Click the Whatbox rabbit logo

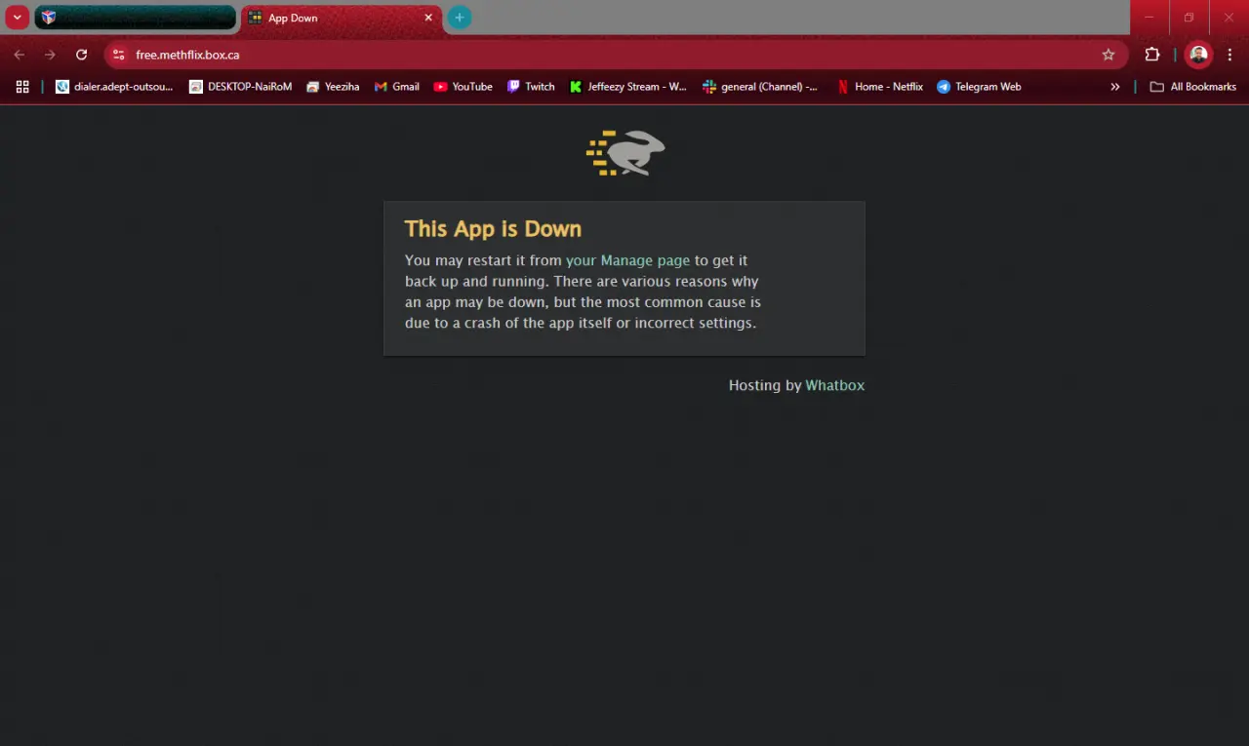(x=625, y=152)
